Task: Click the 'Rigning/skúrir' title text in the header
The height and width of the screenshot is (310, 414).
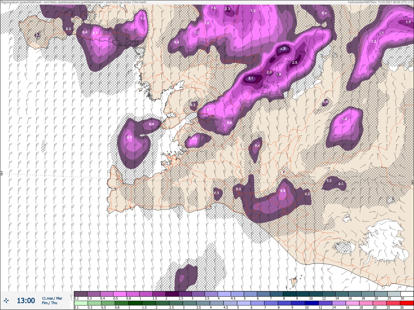Action: (x=10, y=2)
